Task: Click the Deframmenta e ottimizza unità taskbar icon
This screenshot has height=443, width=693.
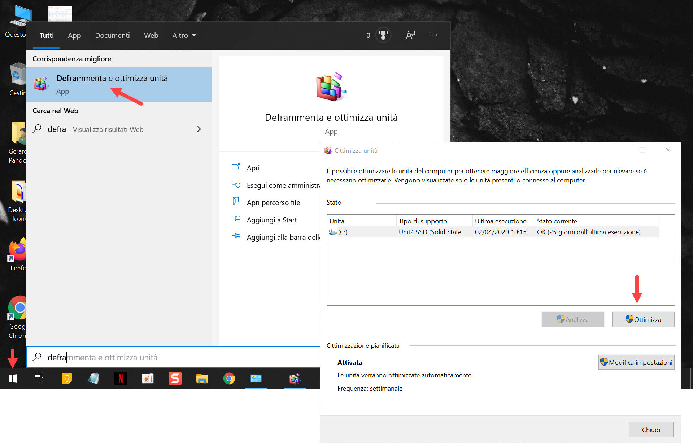Action: click(x=295, y=378)
